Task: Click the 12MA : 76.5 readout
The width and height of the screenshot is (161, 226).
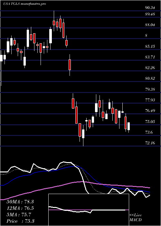Action: coord(20,208)
